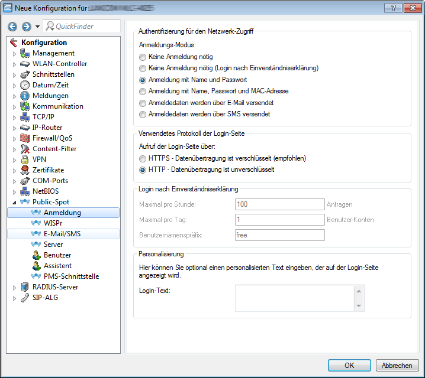Expand the Management tree node
Screen dimensions: 425x378
(x=14, y=53)
